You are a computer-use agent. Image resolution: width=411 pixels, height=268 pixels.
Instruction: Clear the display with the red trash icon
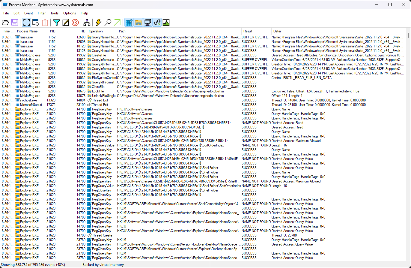tap(45, 23)
